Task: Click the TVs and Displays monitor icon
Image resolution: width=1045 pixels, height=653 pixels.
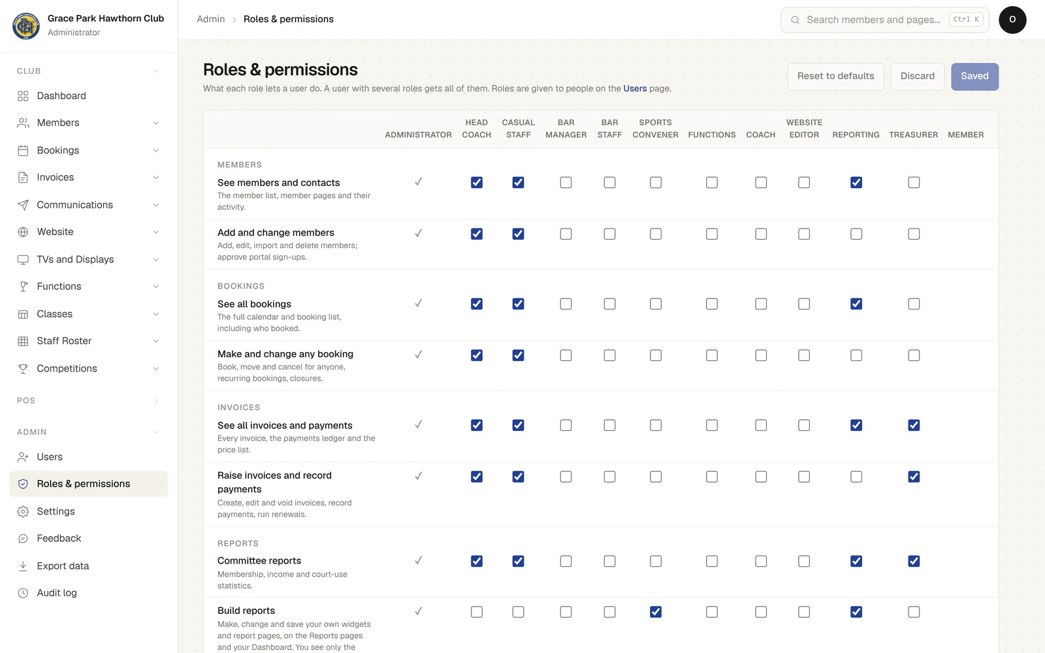Action: (23, 259)
